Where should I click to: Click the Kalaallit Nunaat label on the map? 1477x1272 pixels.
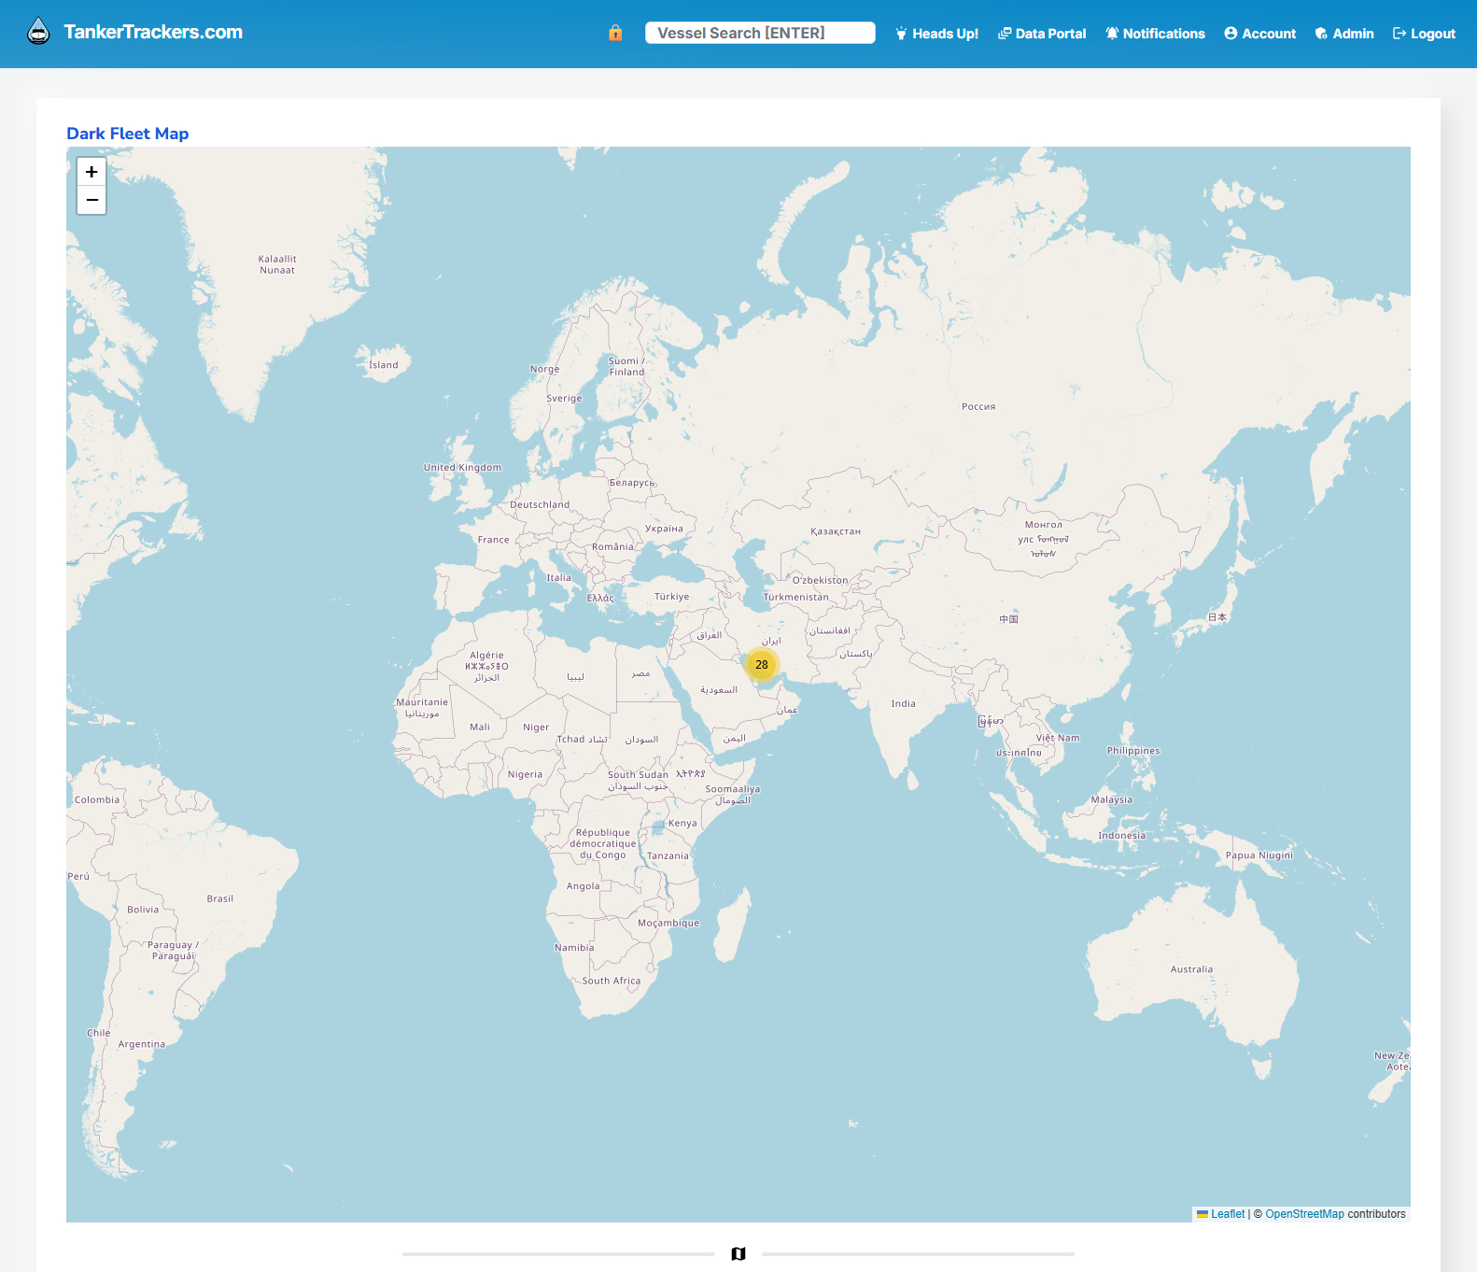[277, 264]
